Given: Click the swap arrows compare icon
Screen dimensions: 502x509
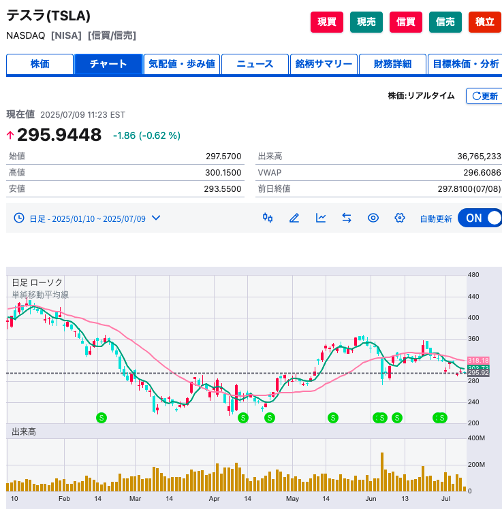Looking at the screenshot, I should coord(347,218).
